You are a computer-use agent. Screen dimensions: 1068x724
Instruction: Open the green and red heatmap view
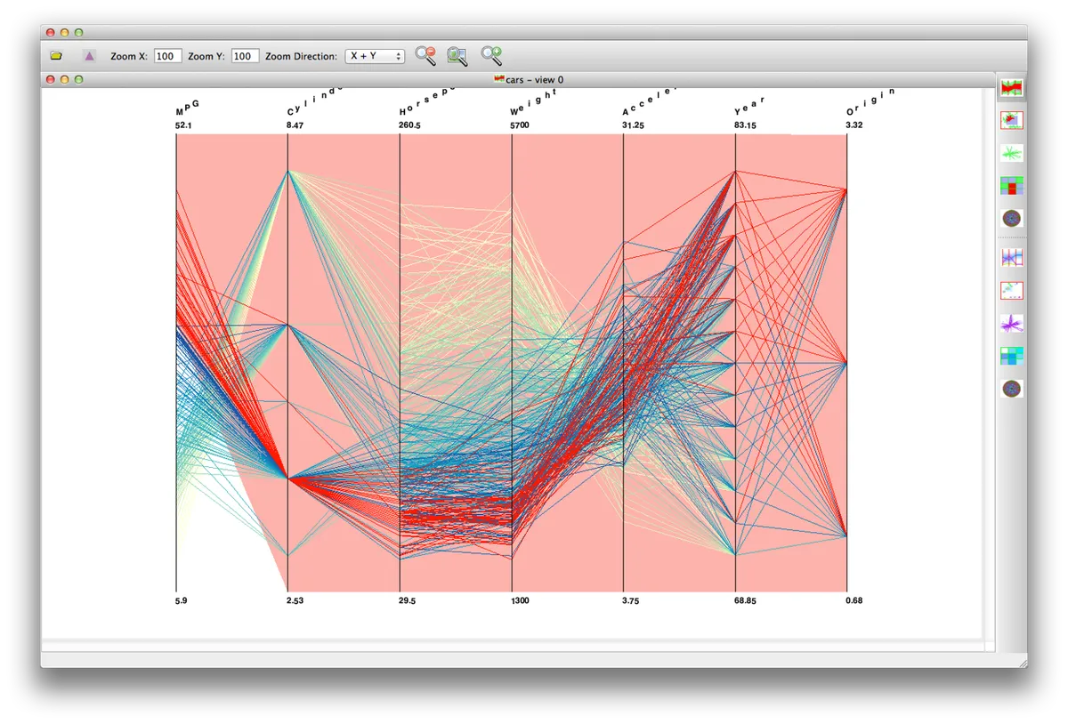coord(1012,186)
